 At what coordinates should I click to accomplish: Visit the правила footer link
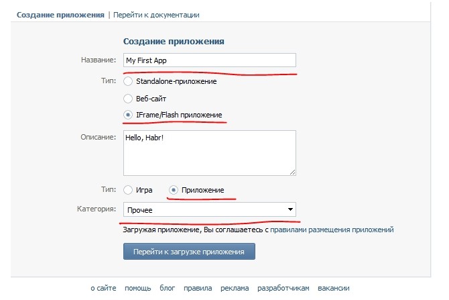click(x=198, y=288)
